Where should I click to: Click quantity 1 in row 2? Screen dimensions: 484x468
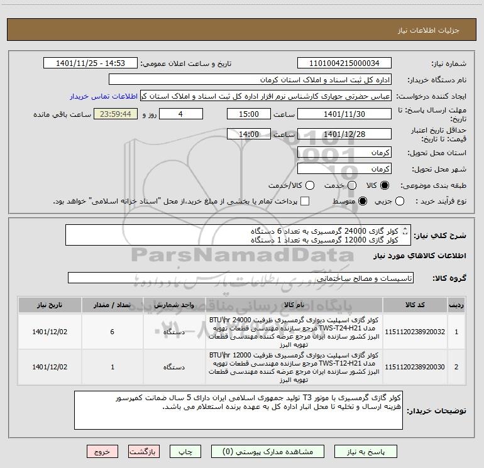point(113,367)
